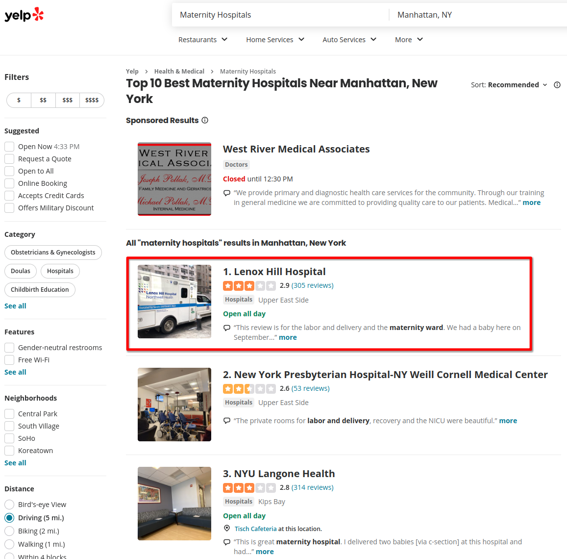Check the Central Park neighborhood

point(9,414)
